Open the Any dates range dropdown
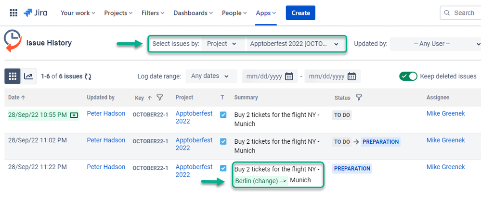Screen dimensions: 481x200 211,76
